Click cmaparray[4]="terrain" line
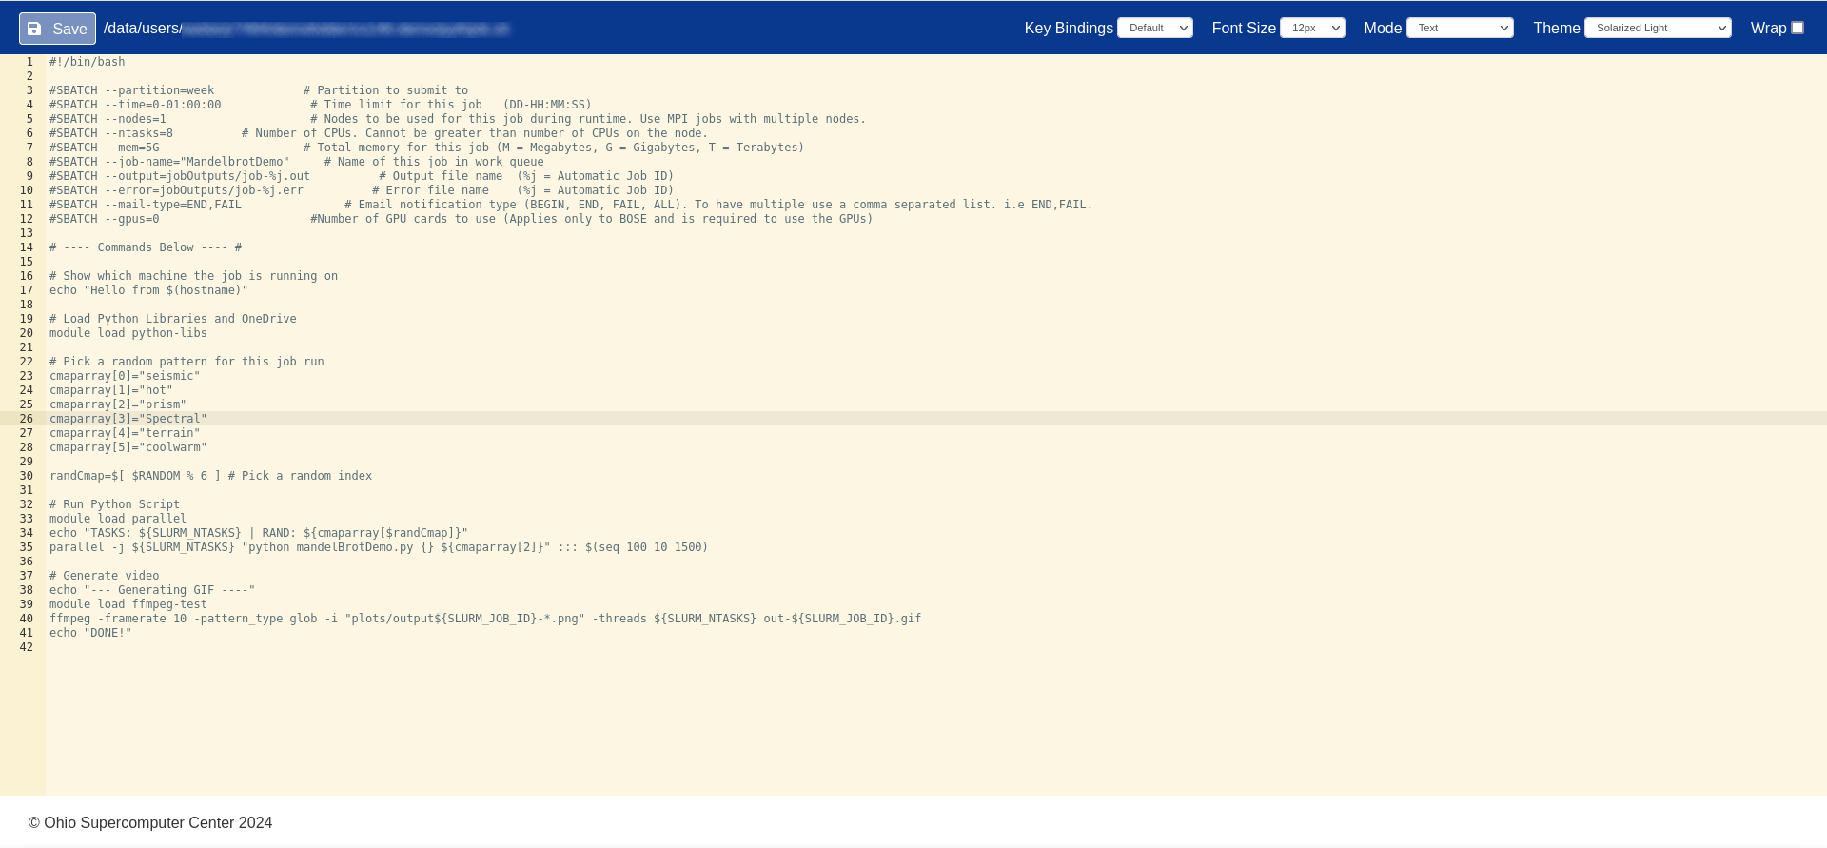The height and width of the screenshot is (848, 1827). (125, 433)
